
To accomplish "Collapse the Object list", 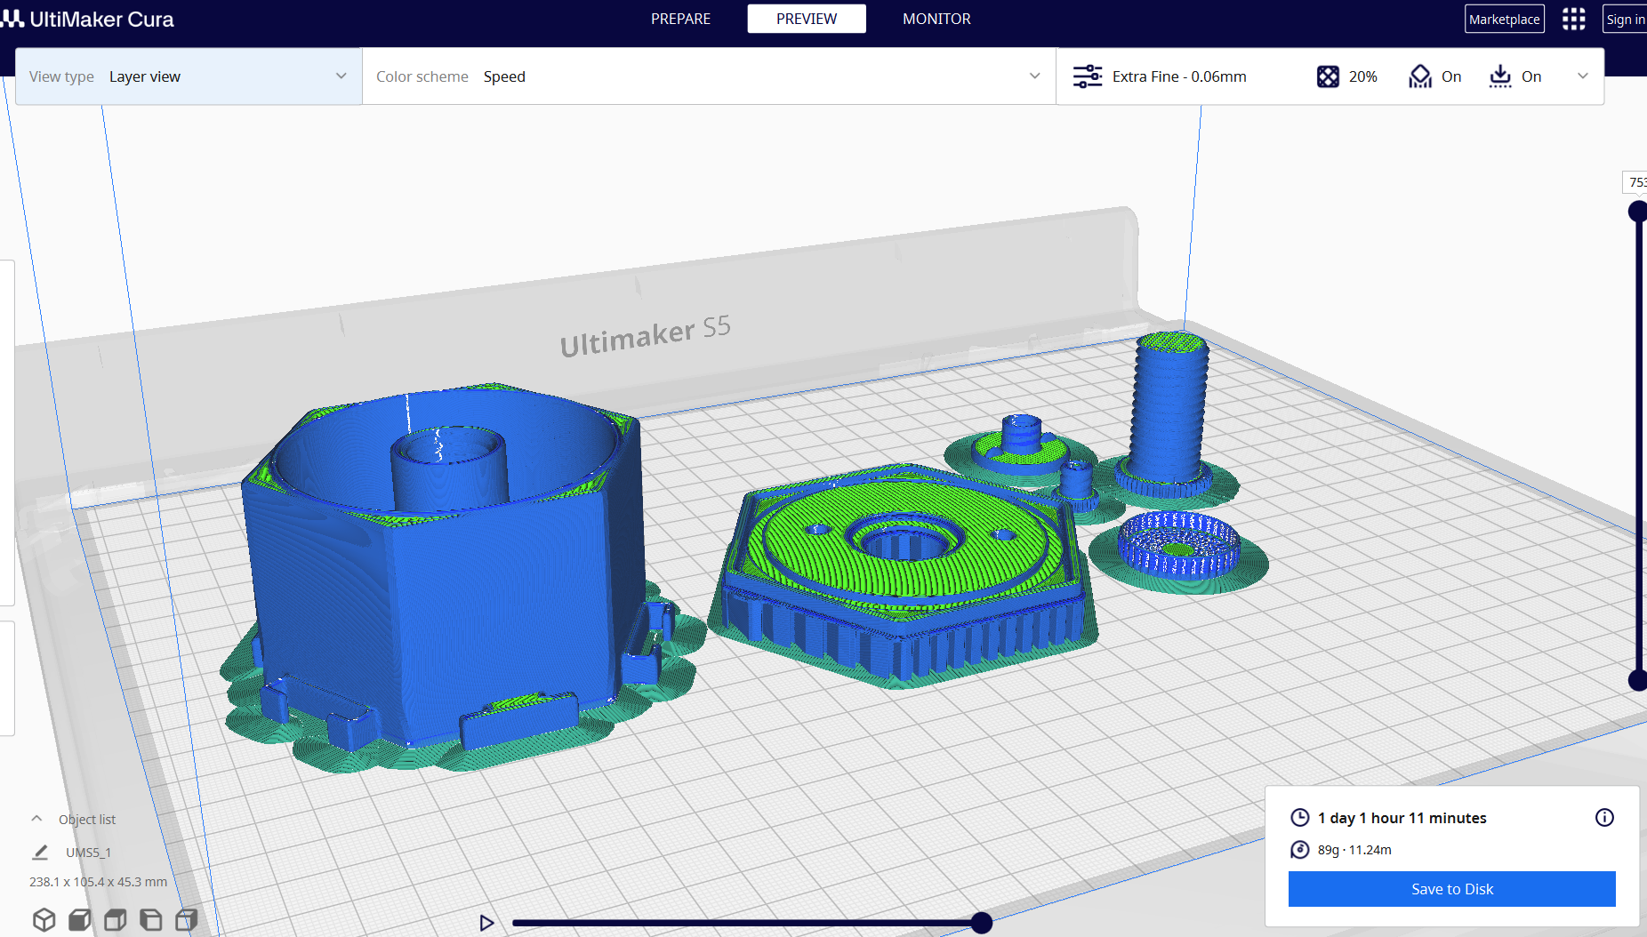I will [36, 819].
